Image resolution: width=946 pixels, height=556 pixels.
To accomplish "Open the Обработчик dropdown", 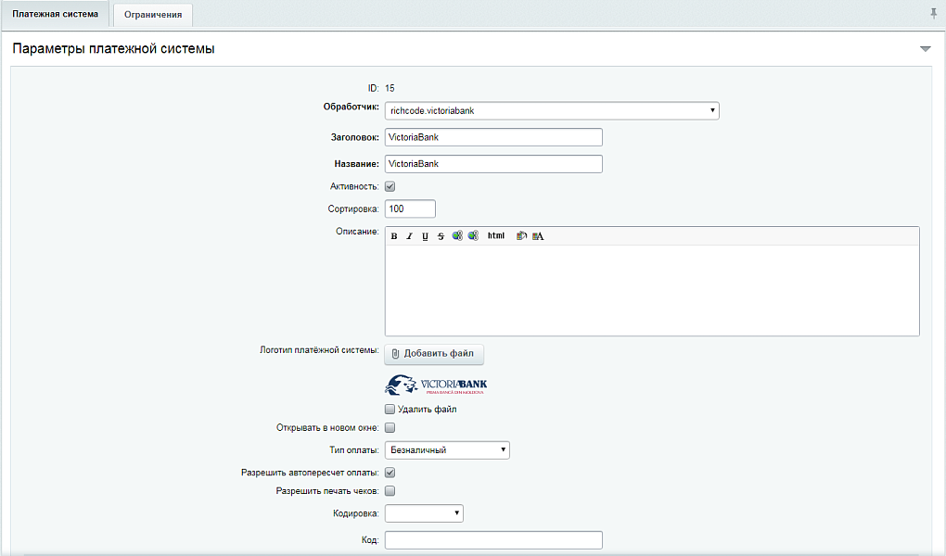I will coord(552,111).
